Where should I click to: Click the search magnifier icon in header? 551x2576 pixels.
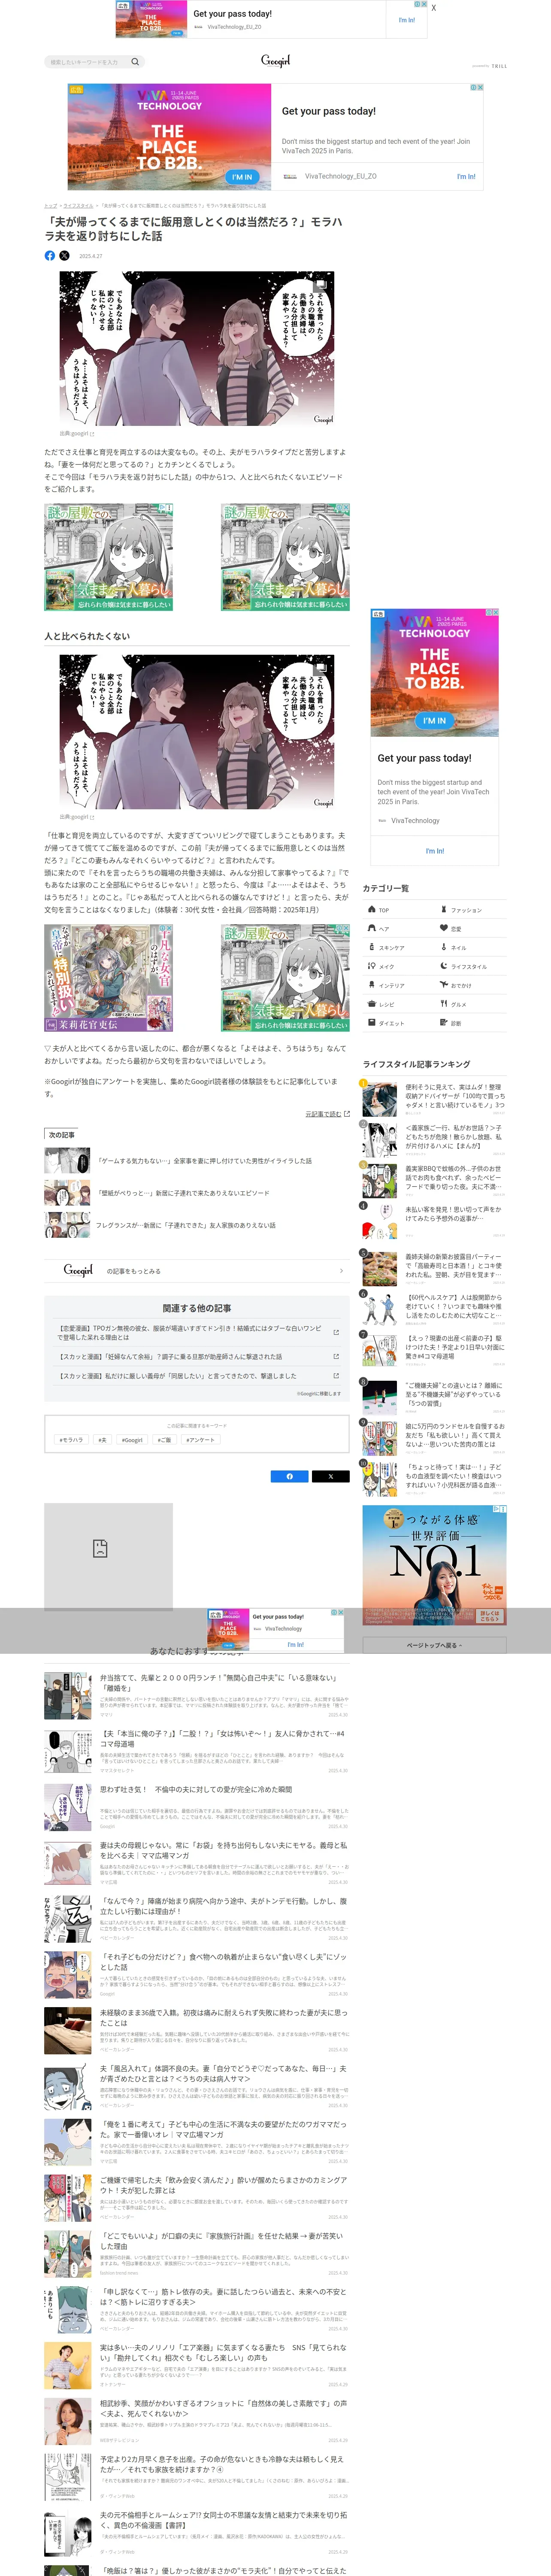tap(135, 62)
